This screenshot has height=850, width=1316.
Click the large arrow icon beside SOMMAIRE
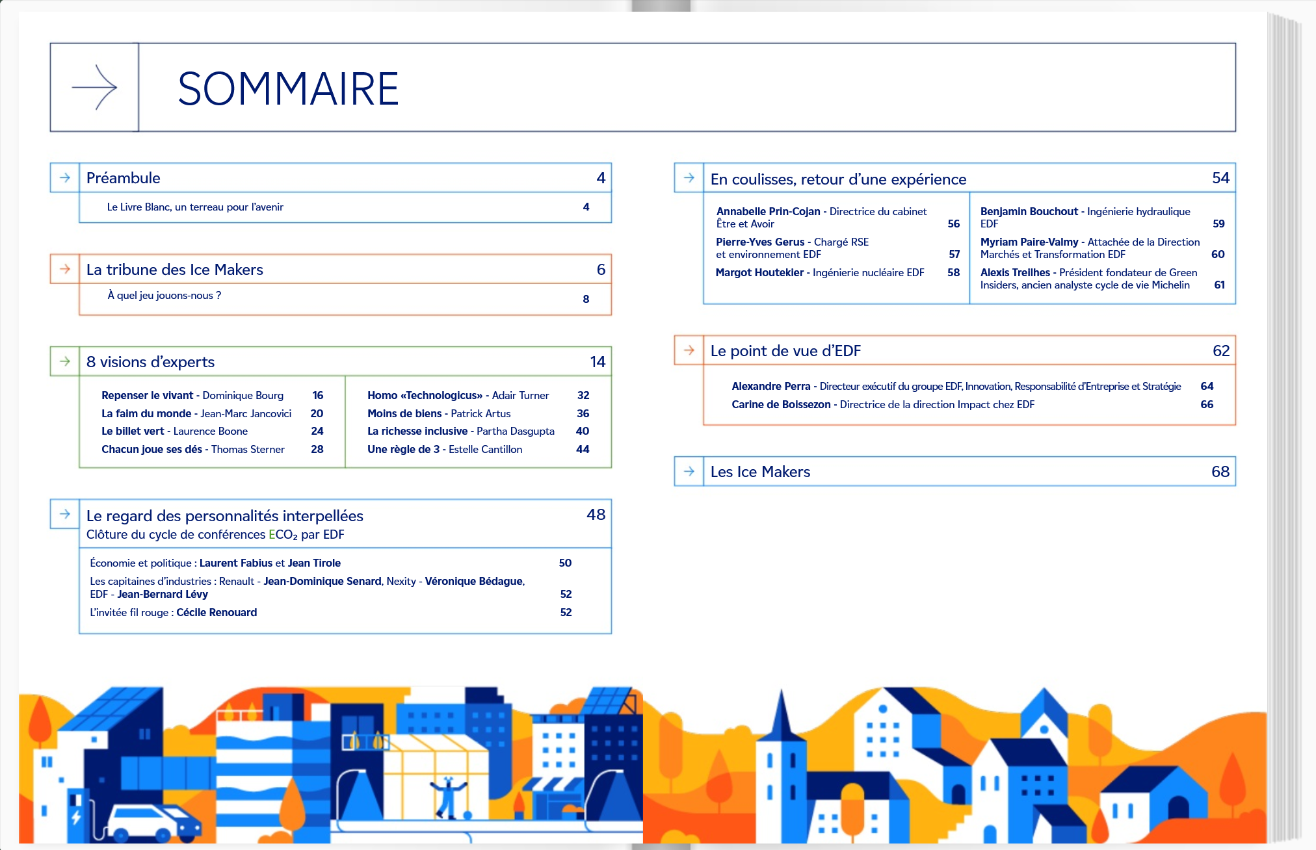point(94,87)
